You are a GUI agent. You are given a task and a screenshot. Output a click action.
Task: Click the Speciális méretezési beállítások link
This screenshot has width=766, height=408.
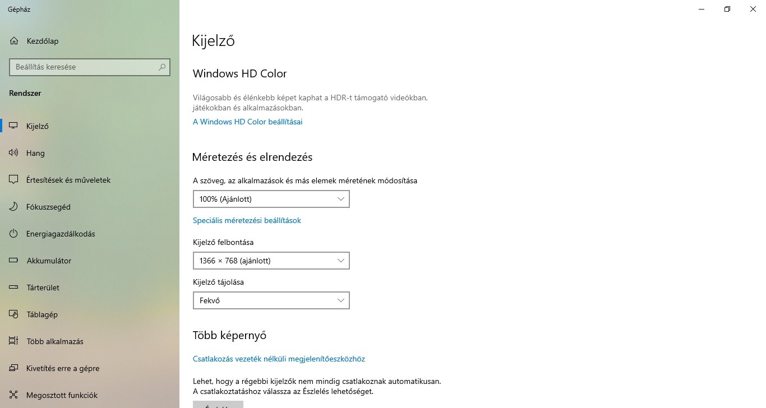(247, 220)
